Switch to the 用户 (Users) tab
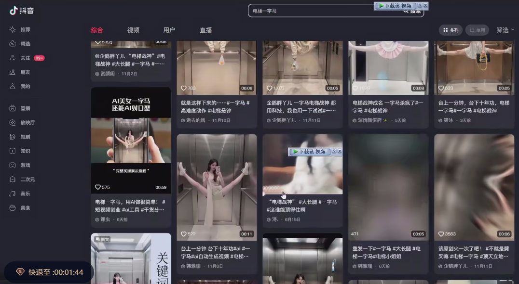Image resolution: width=519 pixels, height=284 pixels. [x=168, y=29]
